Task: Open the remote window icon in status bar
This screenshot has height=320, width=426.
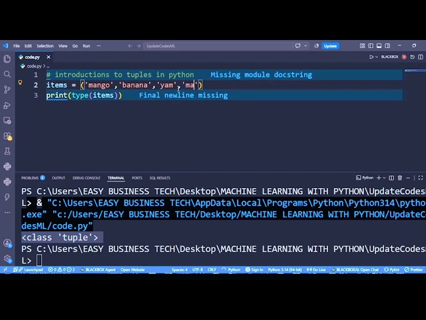Action: (5, 269)
